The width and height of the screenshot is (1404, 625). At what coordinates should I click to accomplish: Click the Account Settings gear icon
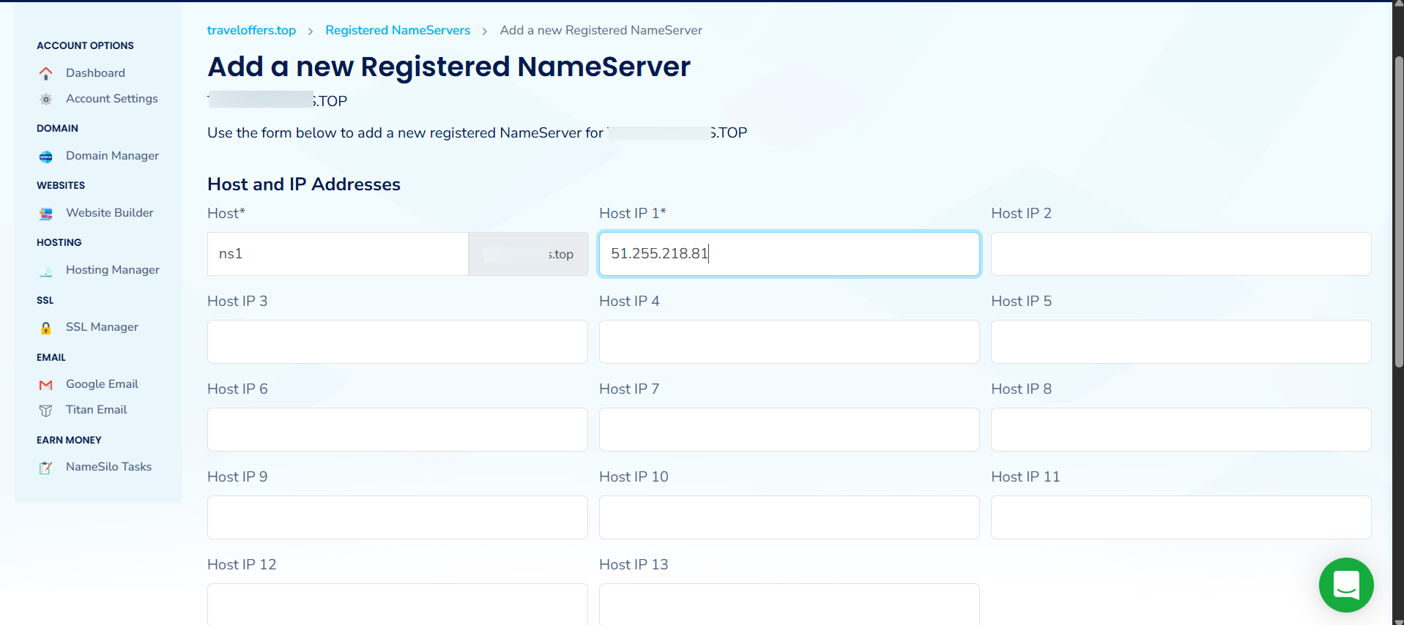click(x=46, y=99)
